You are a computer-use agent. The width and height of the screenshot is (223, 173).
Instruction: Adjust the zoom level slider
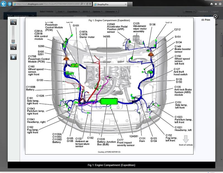point(13,41)
